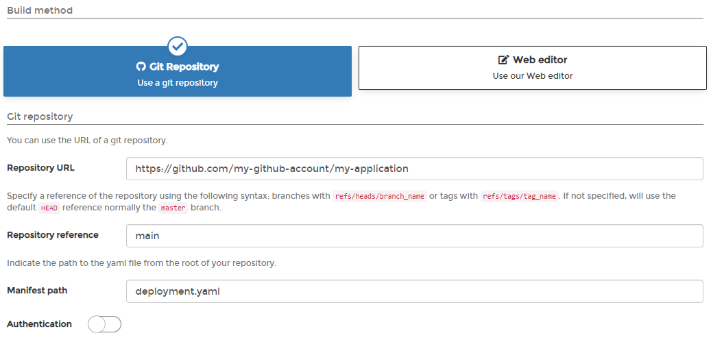Image resolution: width=711 pixels, height=342 pixels.
Task: Click the 'Use our Web editor' subtitle
Action: [532, 76]
